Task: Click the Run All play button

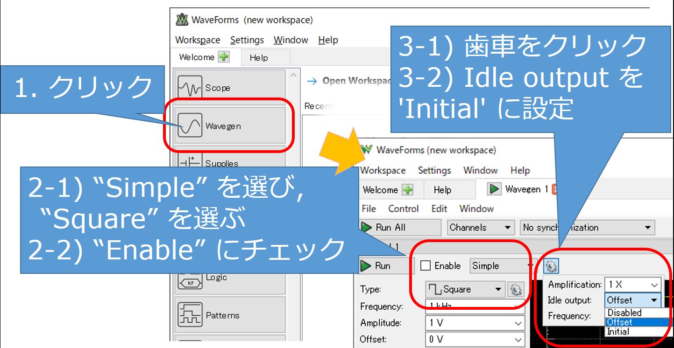Action: tap(367, 228)
